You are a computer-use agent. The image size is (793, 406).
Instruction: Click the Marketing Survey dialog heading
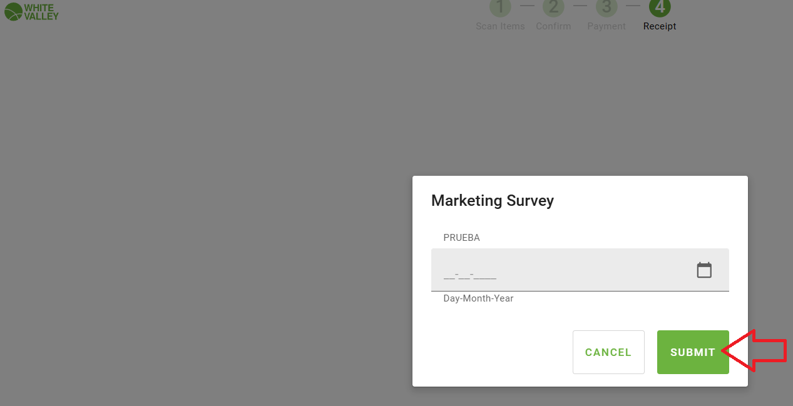[x=493, y=201]
